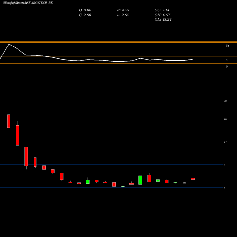Image resolution: width=237 pixels, height=237 pixels.
Task: Click the indicator axis label 0
Action: click(x=227, y=67)
